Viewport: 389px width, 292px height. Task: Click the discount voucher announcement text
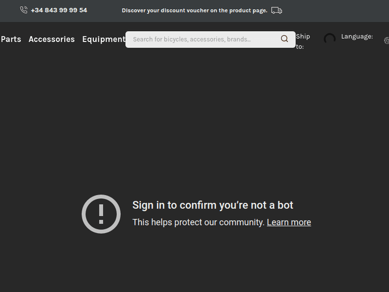[x=195, y=10]
